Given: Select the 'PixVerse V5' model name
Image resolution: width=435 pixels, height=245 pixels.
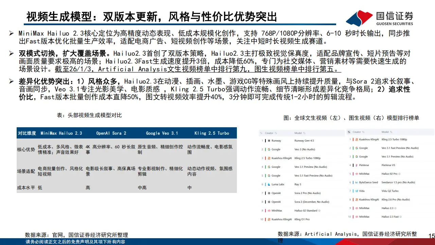Looking at the screenshot, I should pos(388,165).
